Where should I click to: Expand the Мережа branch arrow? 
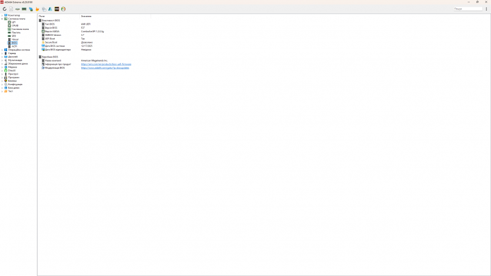coord(2,67)
